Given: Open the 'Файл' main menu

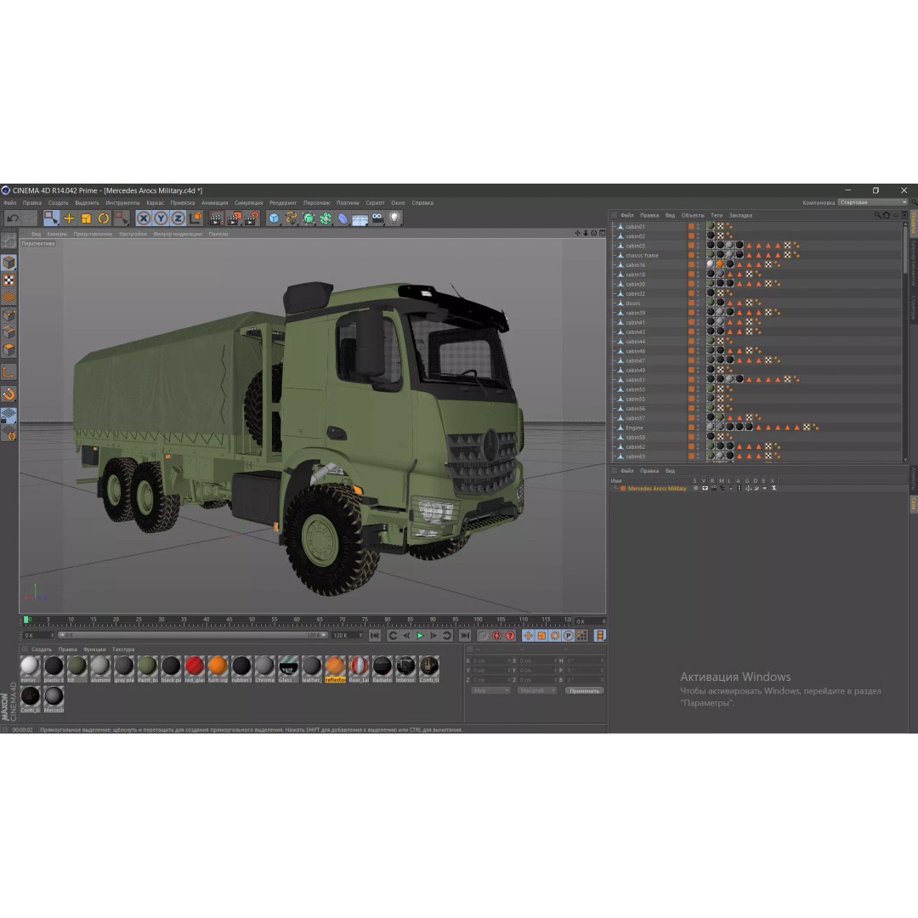Looking at the screenshot, I should pyautogui.click(x=10, y=203).
